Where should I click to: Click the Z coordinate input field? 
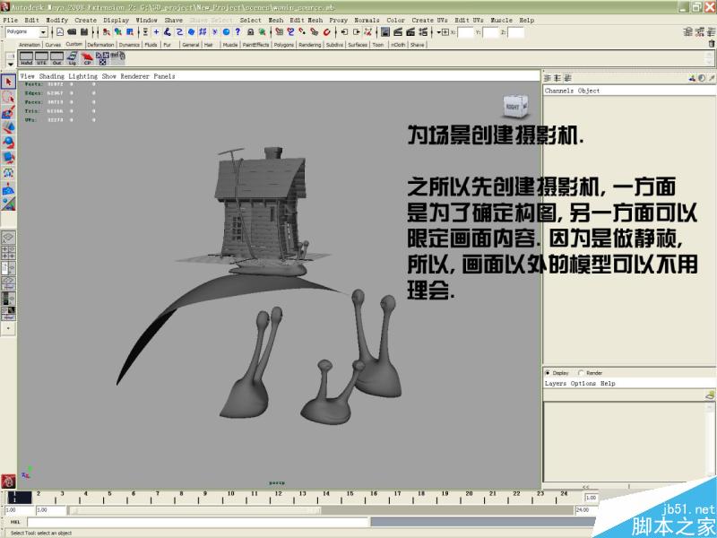click(515, 32)
